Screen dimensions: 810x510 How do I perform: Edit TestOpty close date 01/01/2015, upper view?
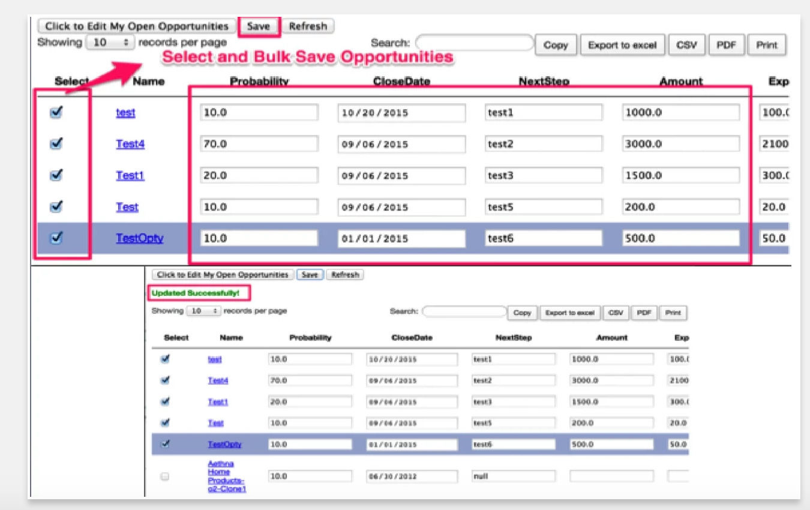tap(401, 238)
